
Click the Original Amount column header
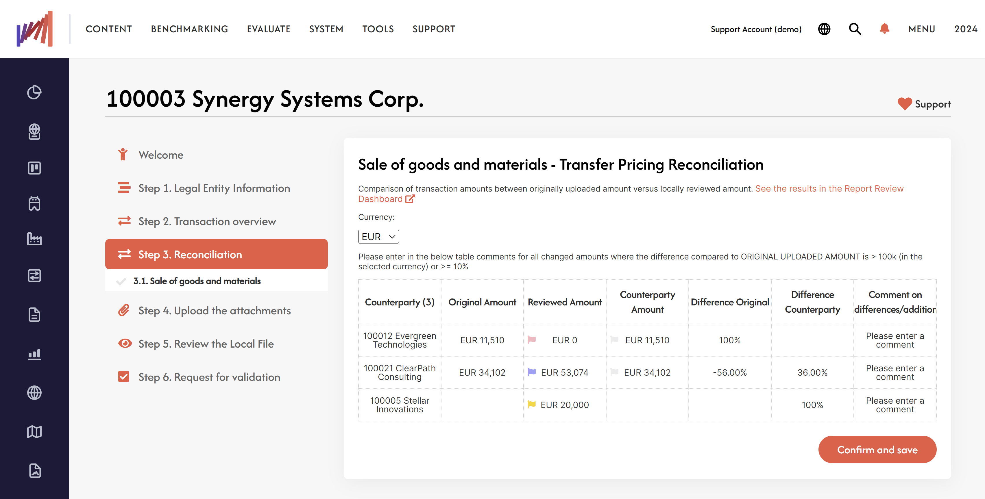(x=482, y=302)
